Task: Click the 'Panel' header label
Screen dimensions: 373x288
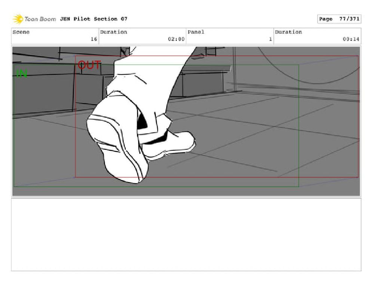Action: [196, 32]
